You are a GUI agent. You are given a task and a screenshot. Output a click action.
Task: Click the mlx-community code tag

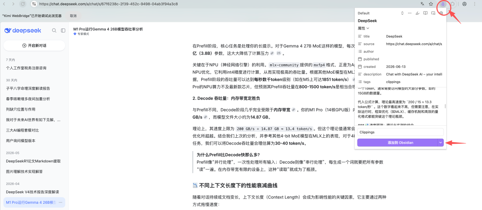coord(284,65)
